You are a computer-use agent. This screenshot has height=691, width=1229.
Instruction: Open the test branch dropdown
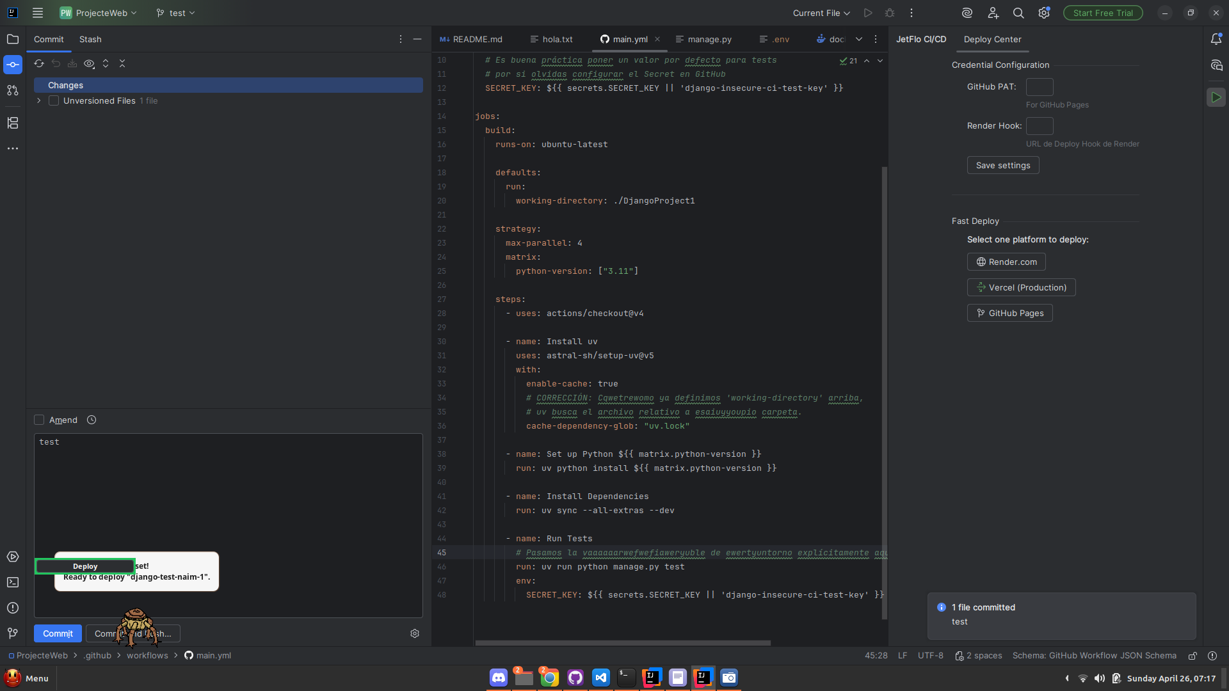coord(176,13)
